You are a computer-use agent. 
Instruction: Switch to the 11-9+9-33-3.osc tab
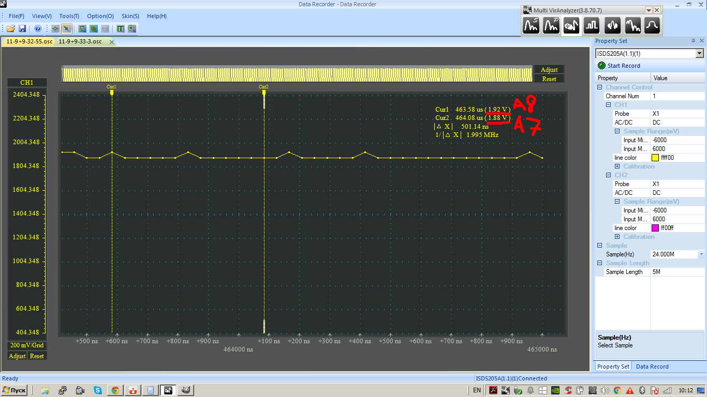(x=80, y=41)
